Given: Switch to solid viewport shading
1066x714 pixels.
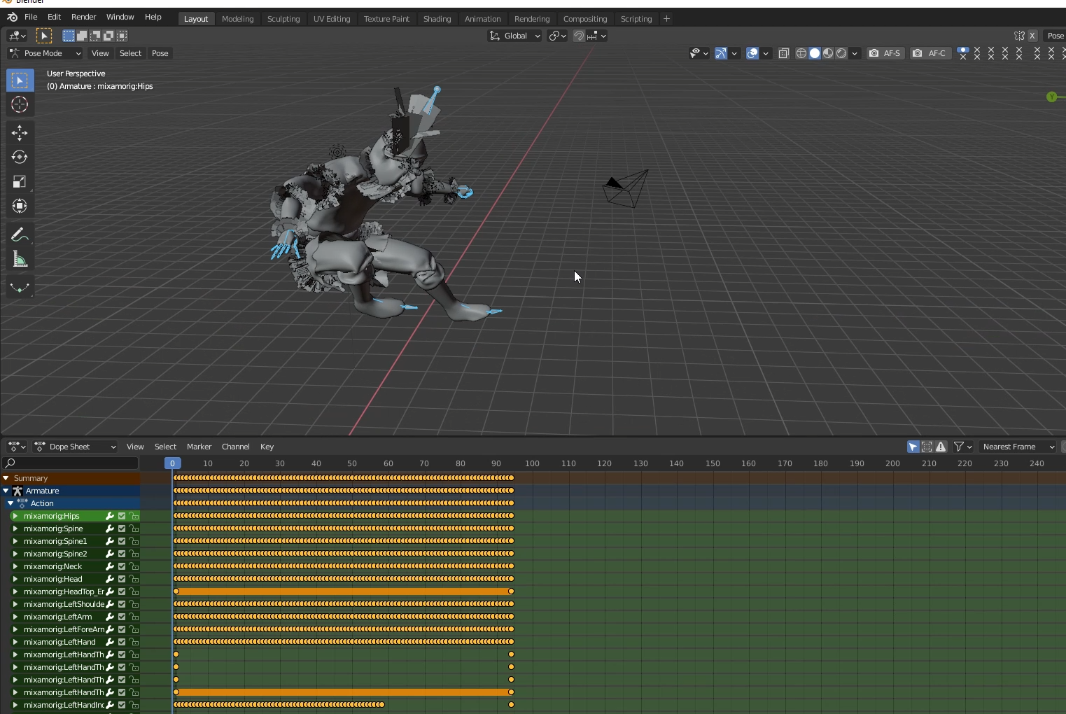Looking at the screenshot, I should pos(815,53).
